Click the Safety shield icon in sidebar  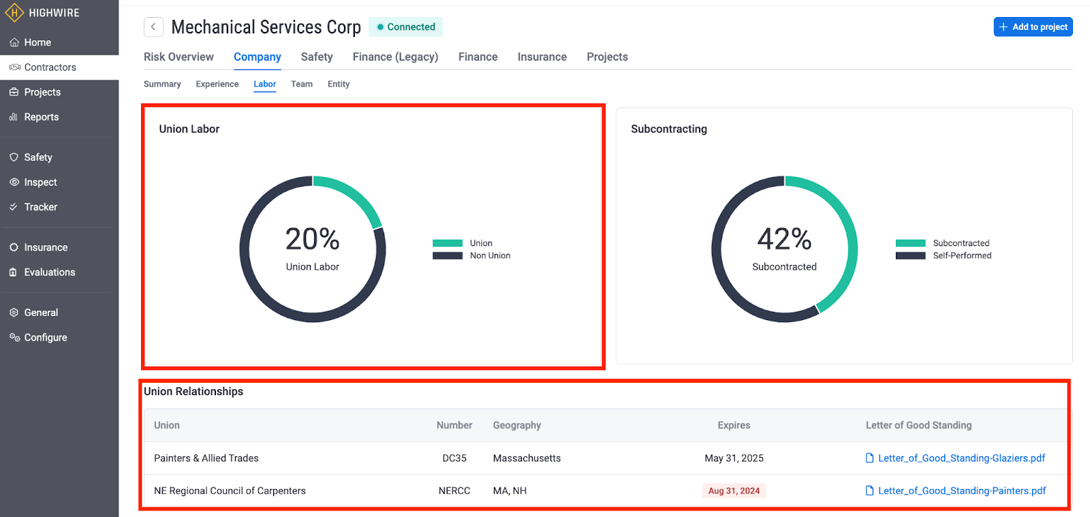14,157
